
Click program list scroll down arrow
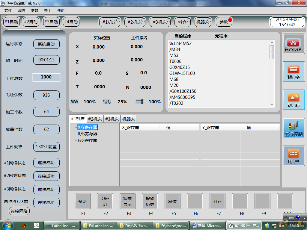point(272,105)
